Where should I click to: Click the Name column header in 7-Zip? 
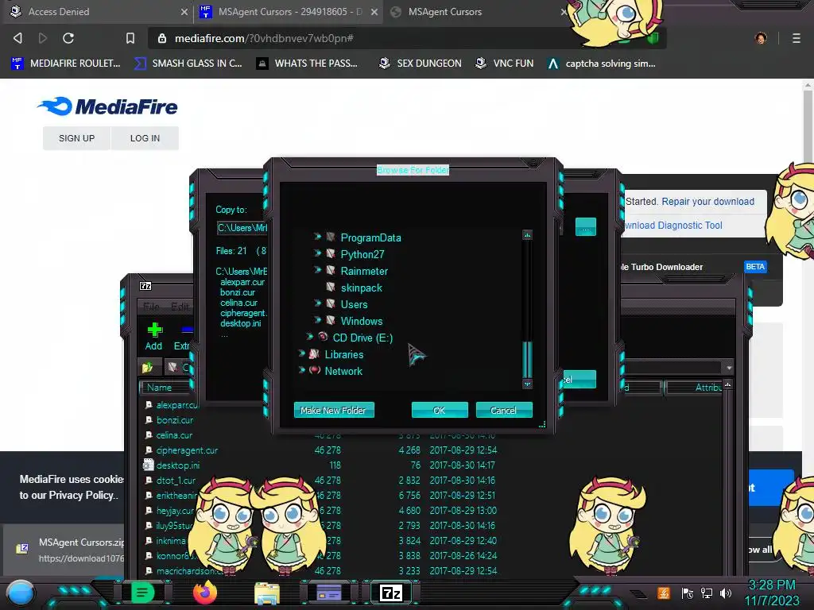coord(165,388)
